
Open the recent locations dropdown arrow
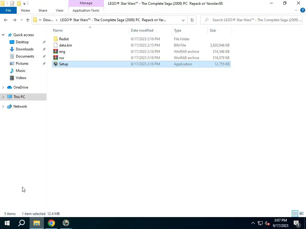22,20
